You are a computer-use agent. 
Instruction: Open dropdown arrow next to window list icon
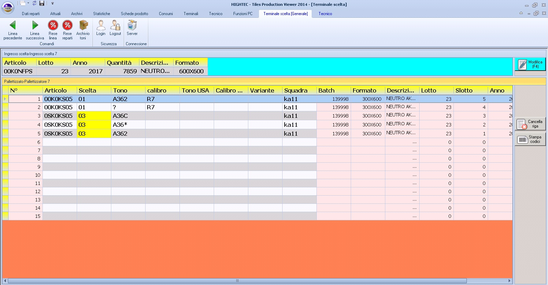[28, 3]
